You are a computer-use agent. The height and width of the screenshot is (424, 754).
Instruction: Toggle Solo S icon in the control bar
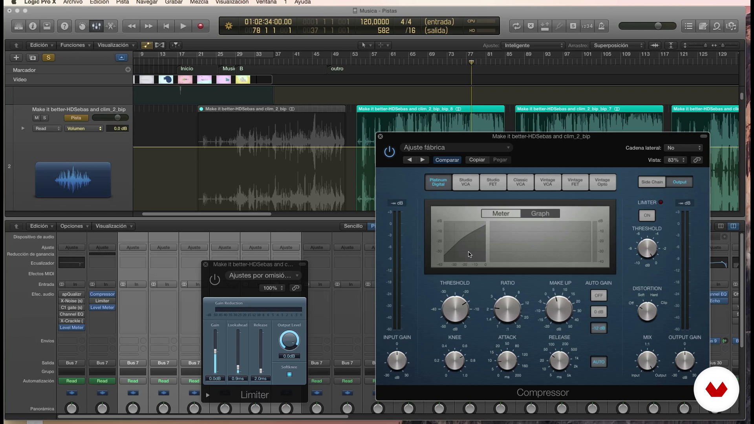point(573,26)
